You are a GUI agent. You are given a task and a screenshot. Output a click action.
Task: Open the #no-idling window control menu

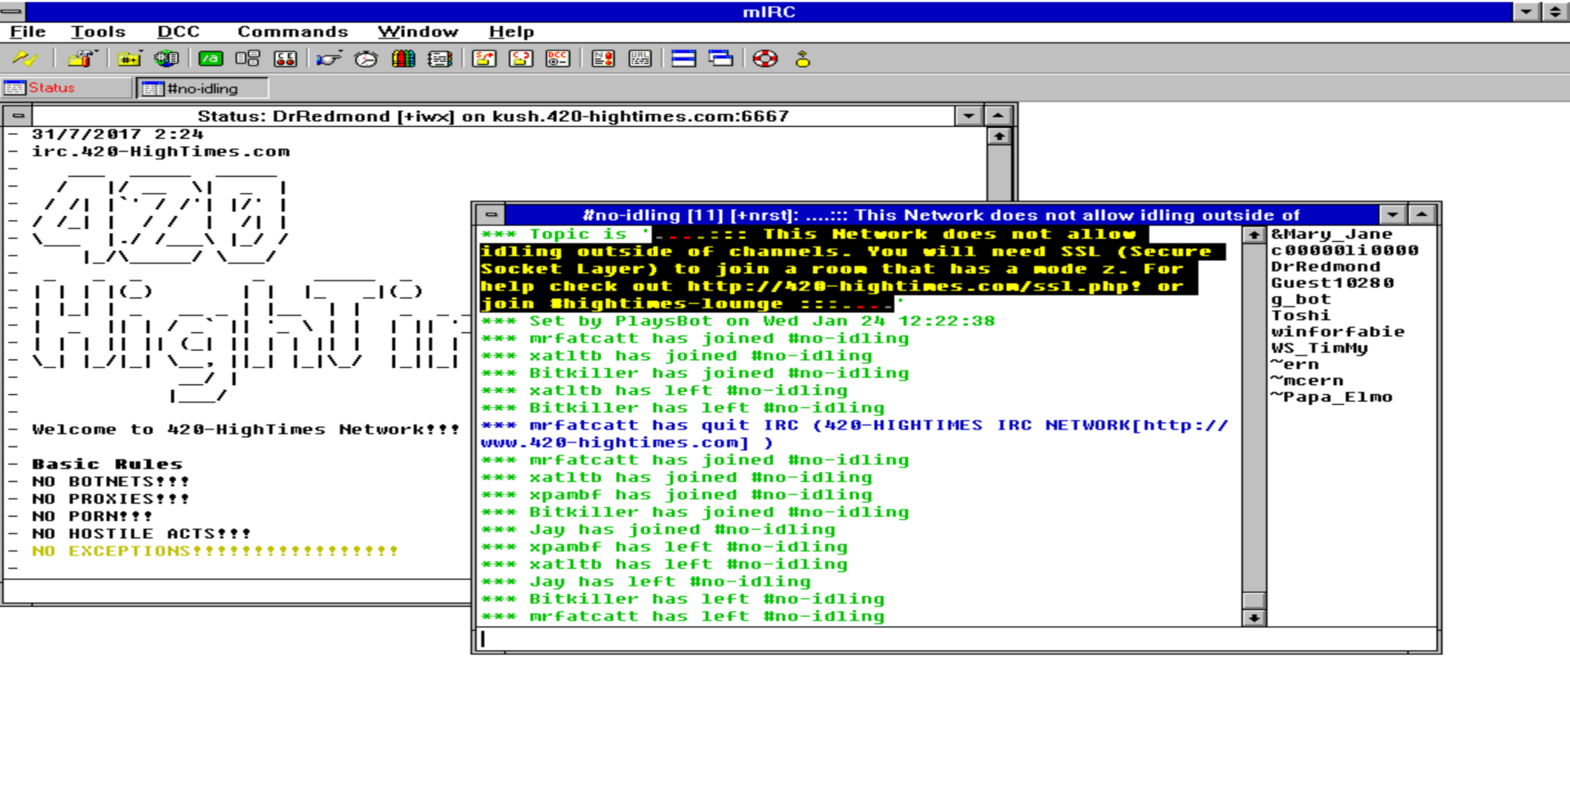[x=491, y=215]
